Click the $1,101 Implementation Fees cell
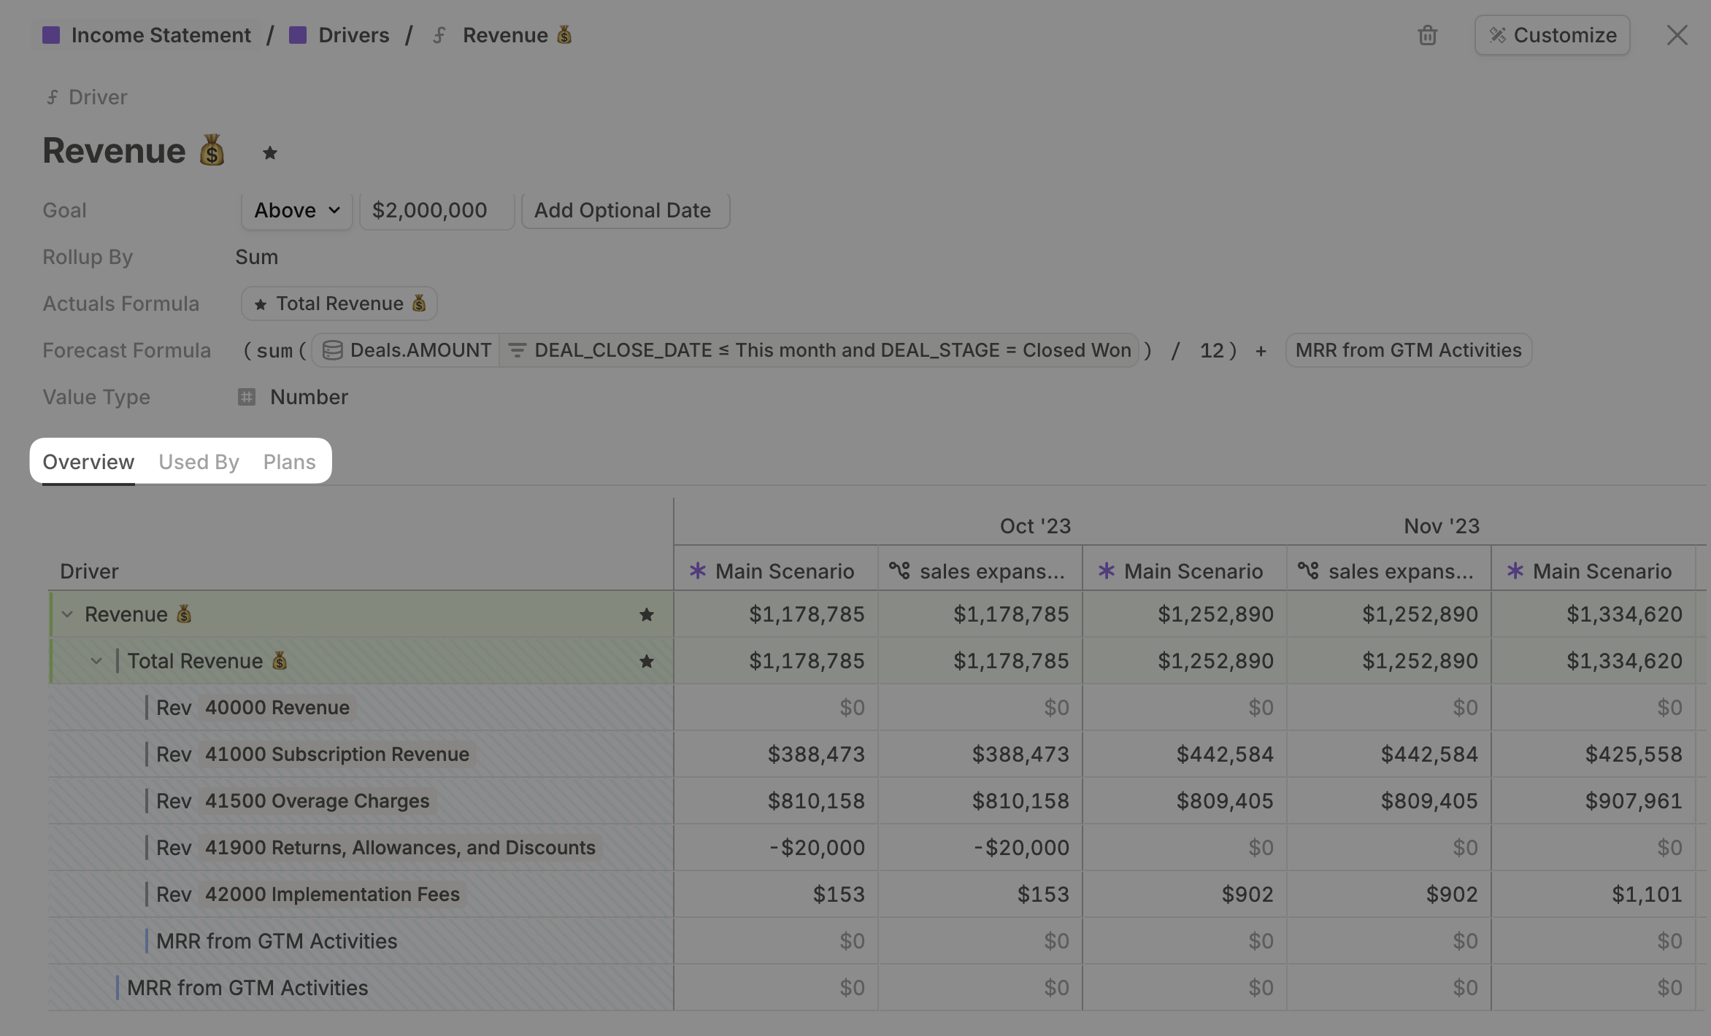The image size is (1711, 1036). tap(1593, 894)
